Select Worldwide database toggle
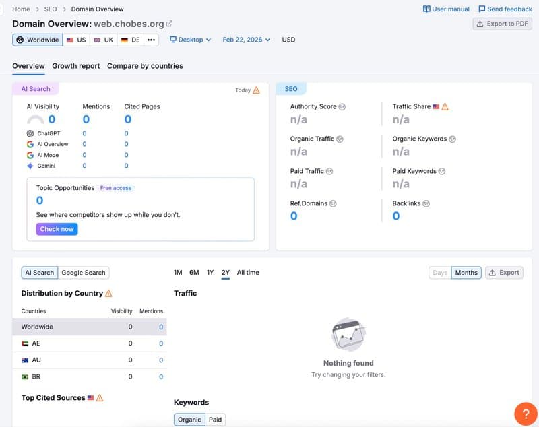Screen dimensions: 539x427 click(38, 40)
